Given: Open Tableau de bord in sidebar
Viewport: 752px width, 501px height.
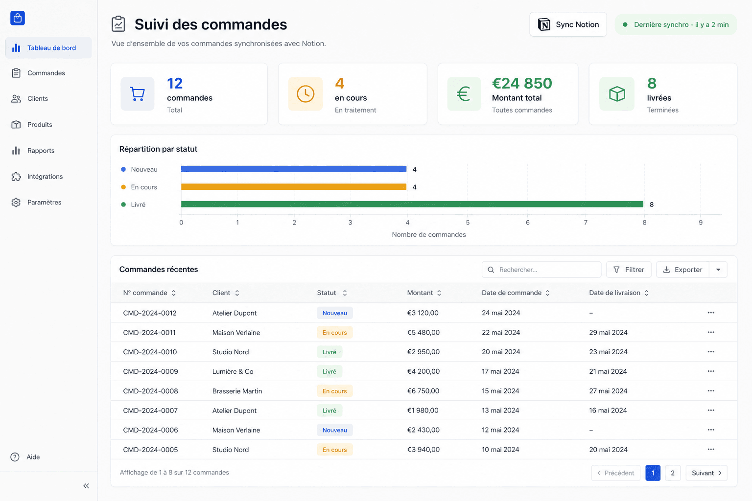Looking at the screenshot, I should (48, 48).
